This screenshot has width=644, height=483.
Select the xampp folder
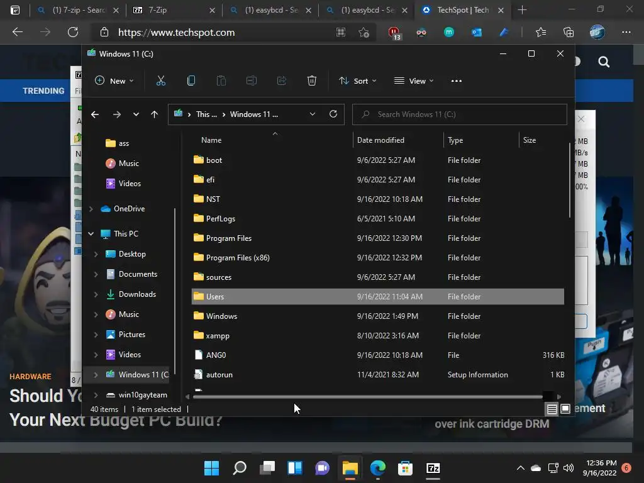click(377, 336)
